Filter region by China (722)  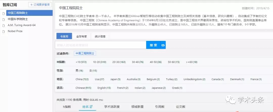tap(82, 79)
